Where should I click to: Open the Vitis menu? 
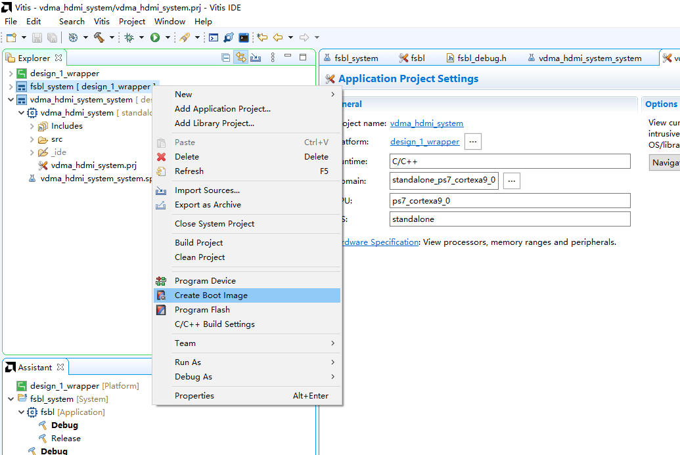[x=101, y=21]
